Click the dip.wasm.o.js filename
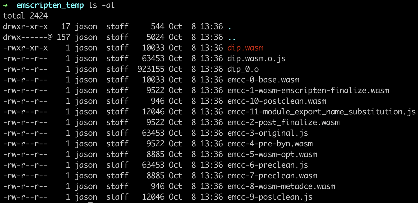Screen dimensions: 418x203 click(256, 59)
